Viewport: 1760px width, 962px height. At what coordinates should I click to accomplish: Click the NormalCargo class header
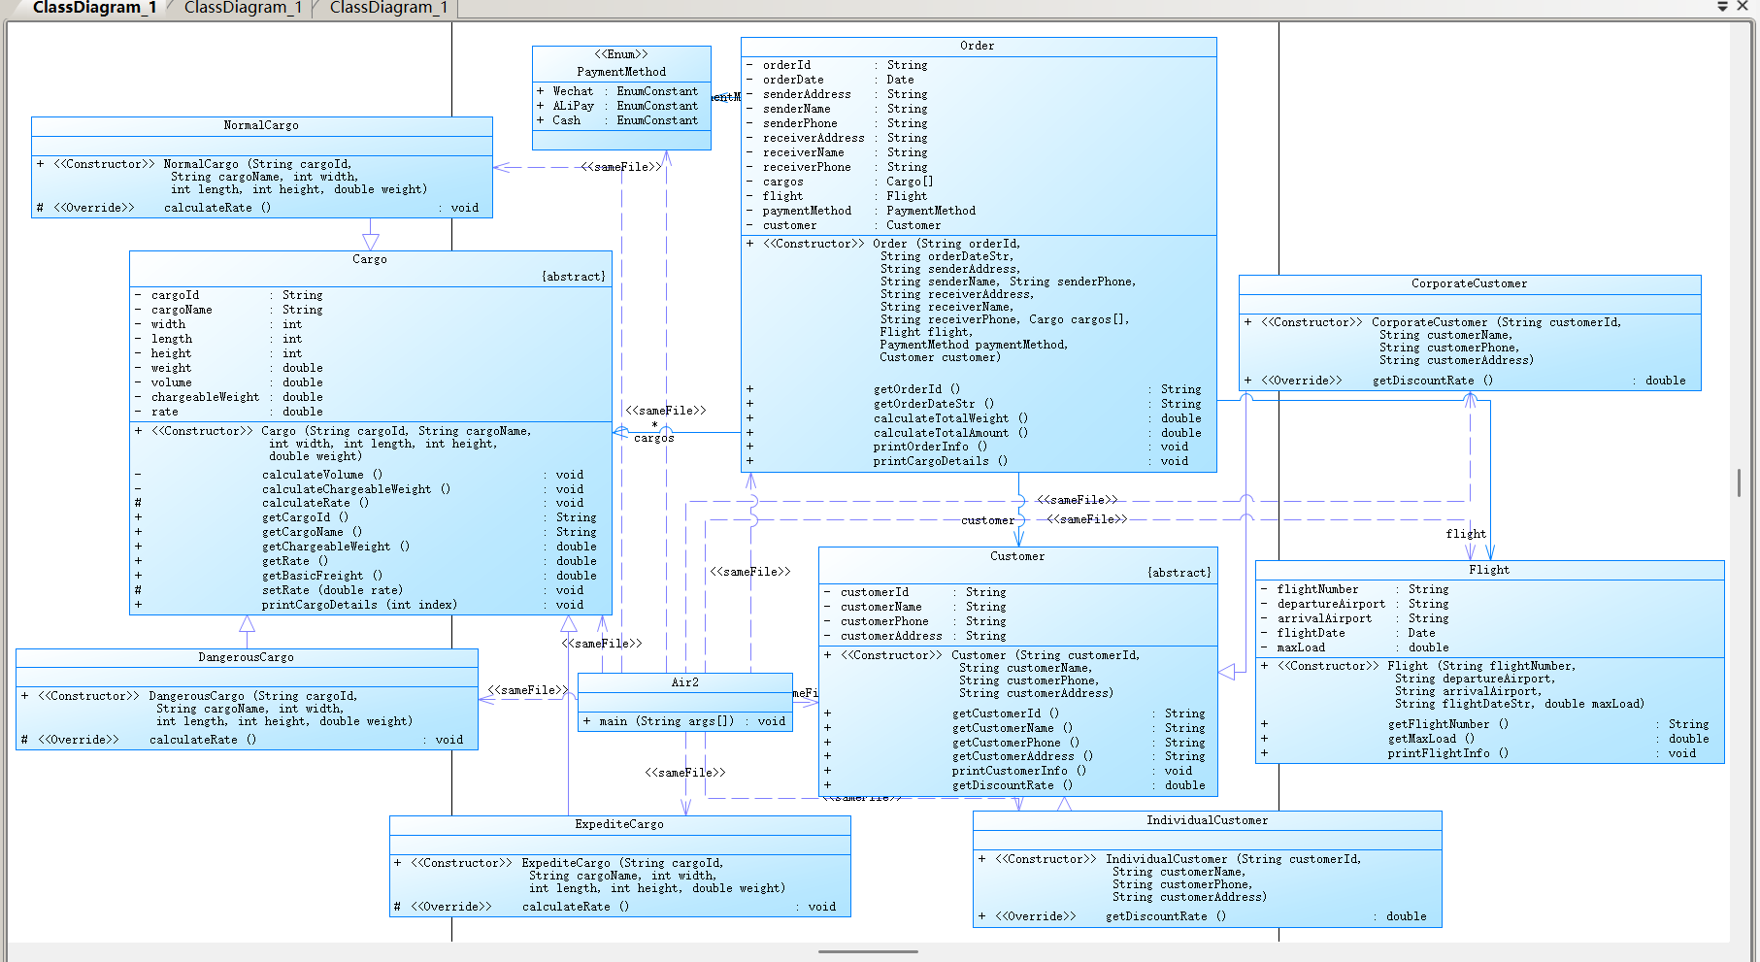pyautogui.click(x=261, y=125)
